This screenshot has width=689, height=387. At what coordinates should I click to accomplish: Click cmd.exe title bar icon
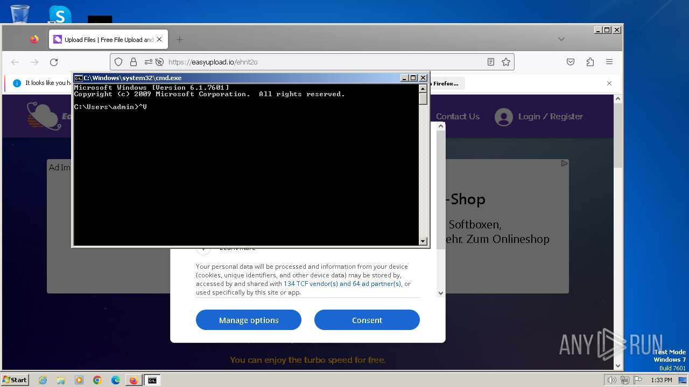[78, 78]
